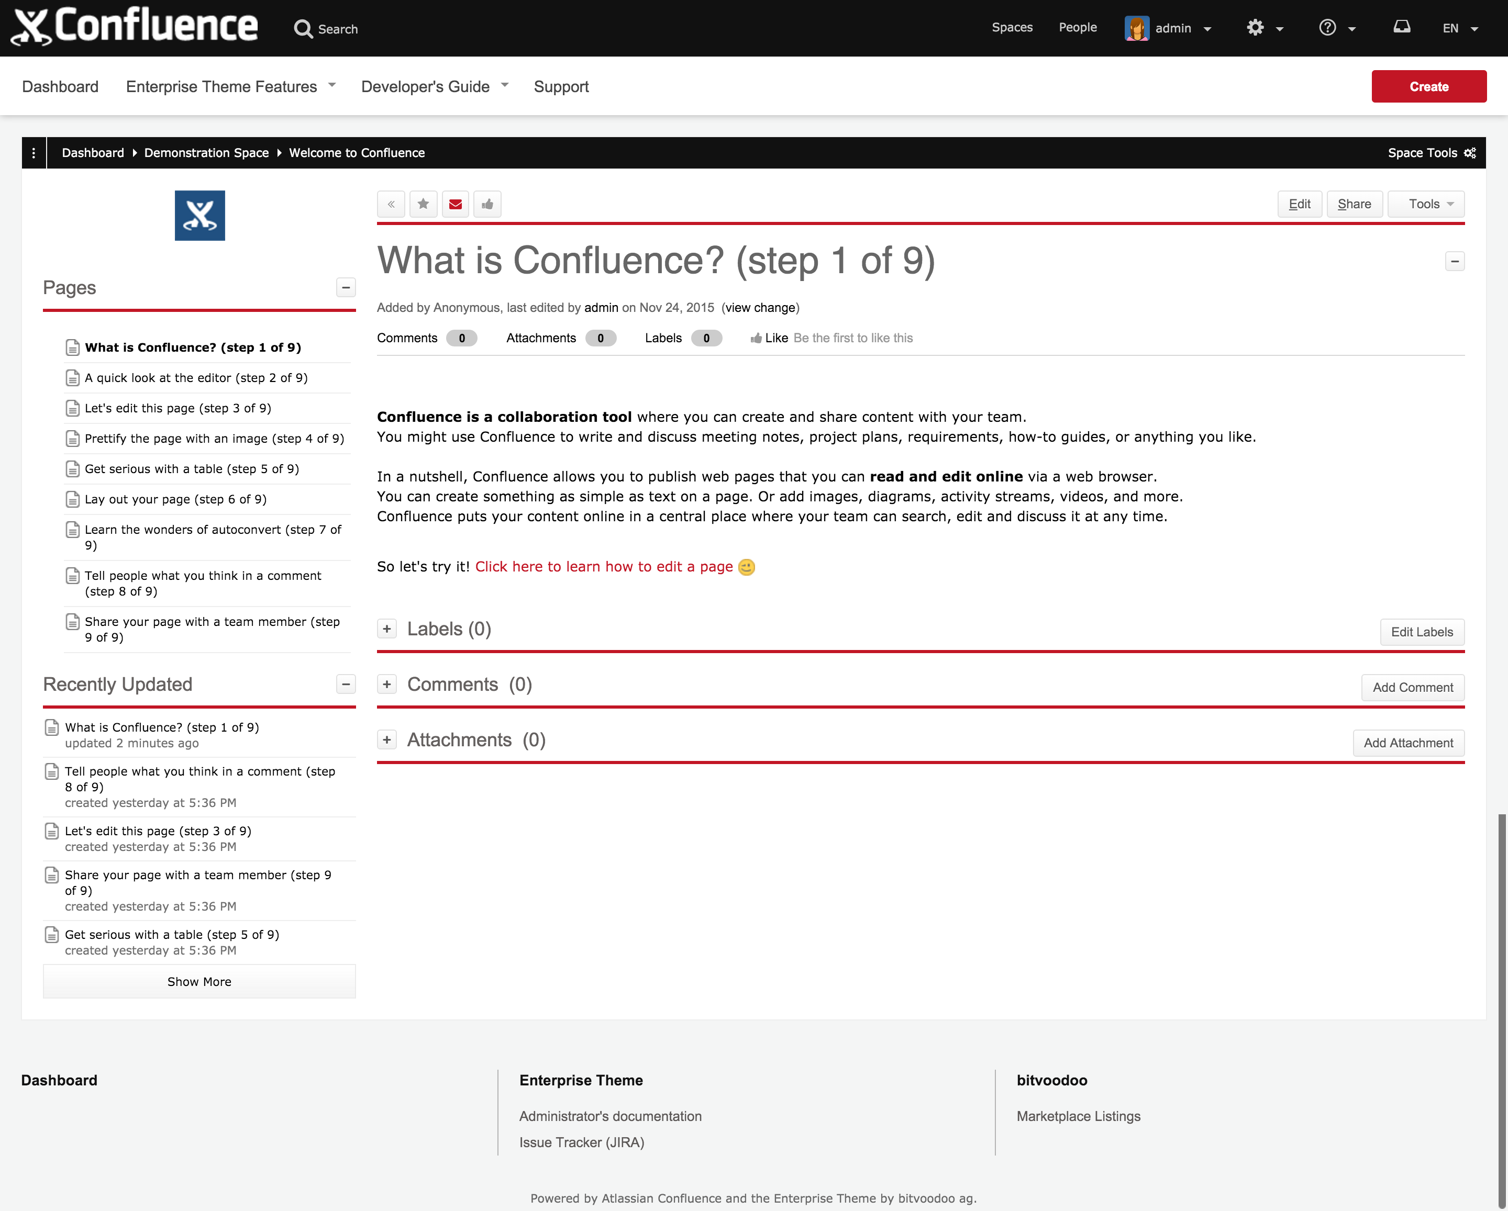Image resolution: width=1508 pixels, height=1211 pixels.
Task: Click the 'view change' link
Action: pos(760,308)
